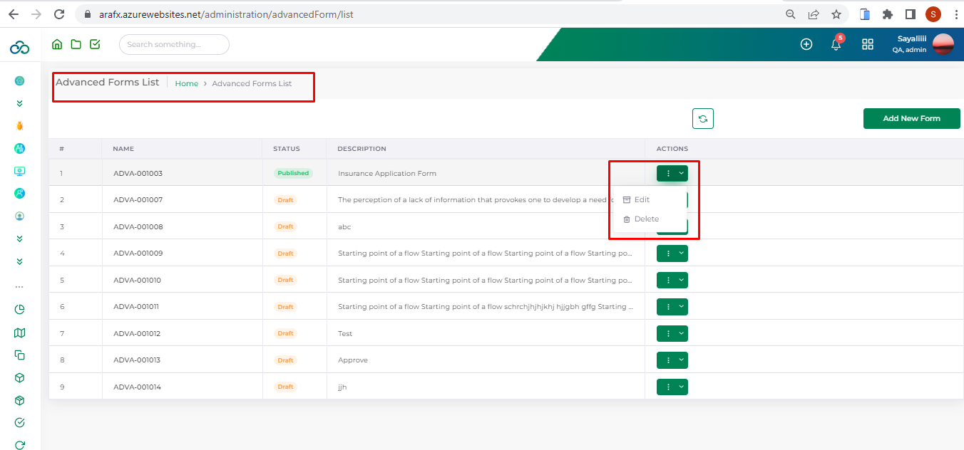This screenshot has width=964, height=450.
Task: Click the plus circle icon in header
Action: coord(806,44)
